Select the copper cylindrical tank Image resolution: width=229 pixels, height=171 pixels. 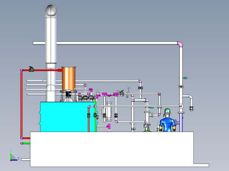(69, 78)
